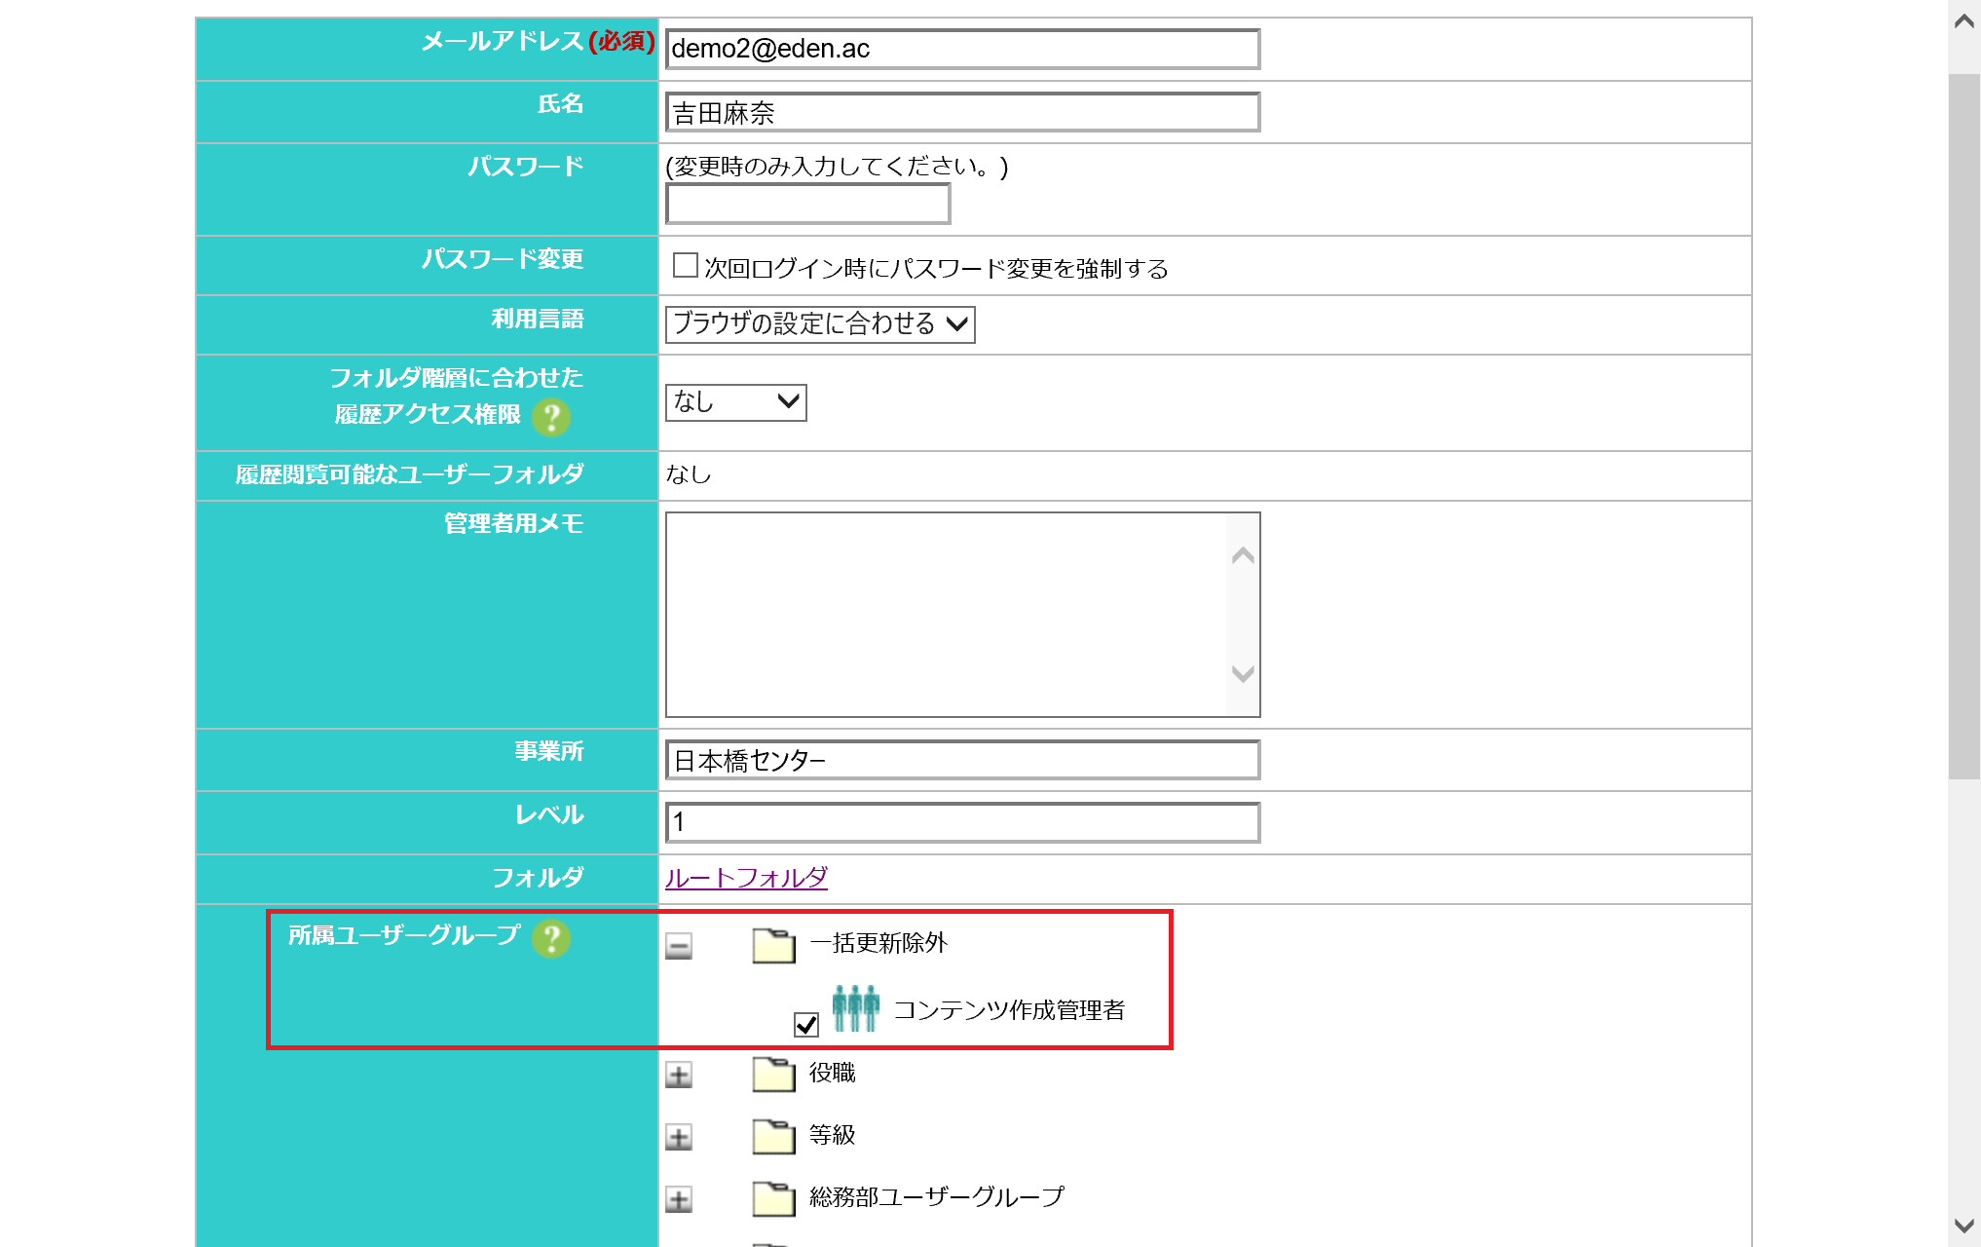
Task: Click the page vertical scrollbar thumb
Action: 1964,427
